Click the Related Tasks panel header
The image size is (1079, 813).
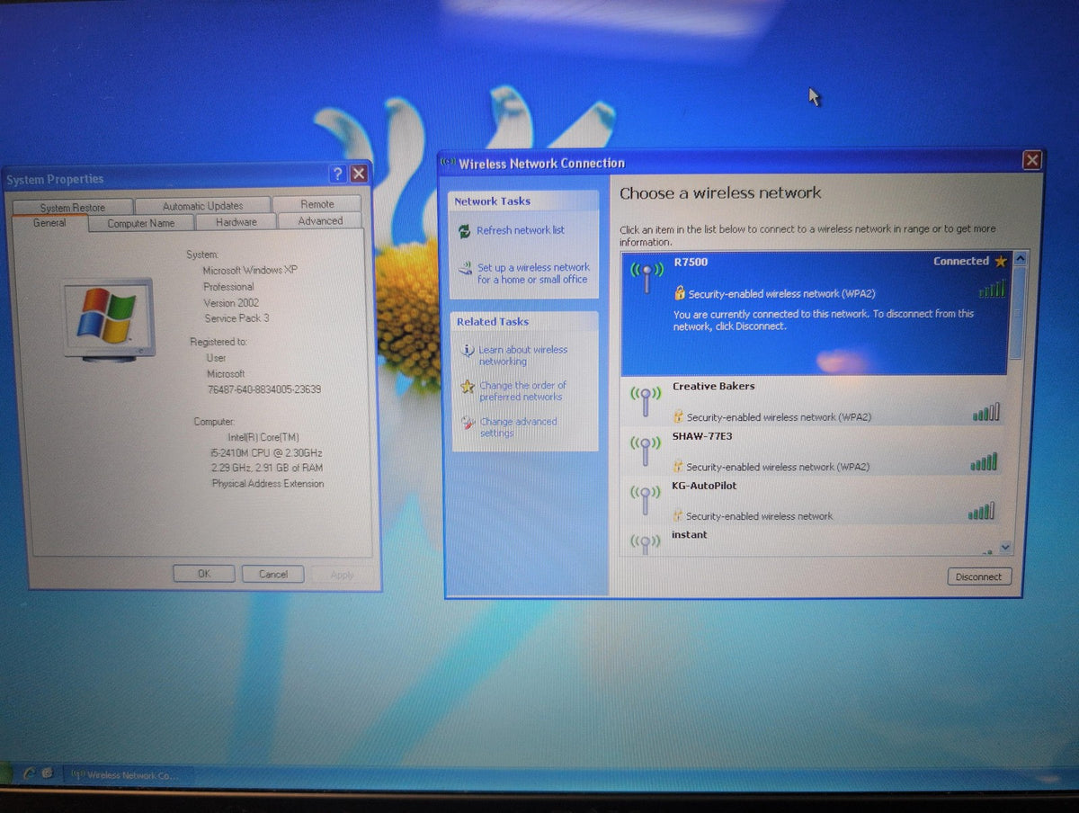tap(525, 322)
